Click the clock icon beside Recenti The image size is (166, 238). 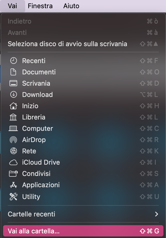tap(14, 61)
